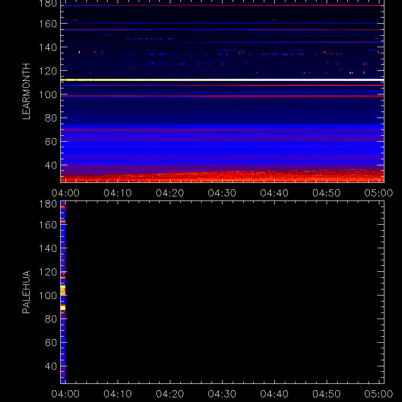
Task: Choose the 100 frequency label on Palehua axis
Action: point(48,295)
